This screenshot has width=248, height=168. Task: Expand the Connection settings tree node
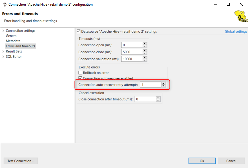(x=3, y=30)
